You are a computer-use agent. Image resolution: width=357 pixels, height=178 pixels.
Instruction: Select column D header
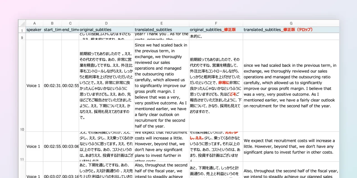coord(106,23)
